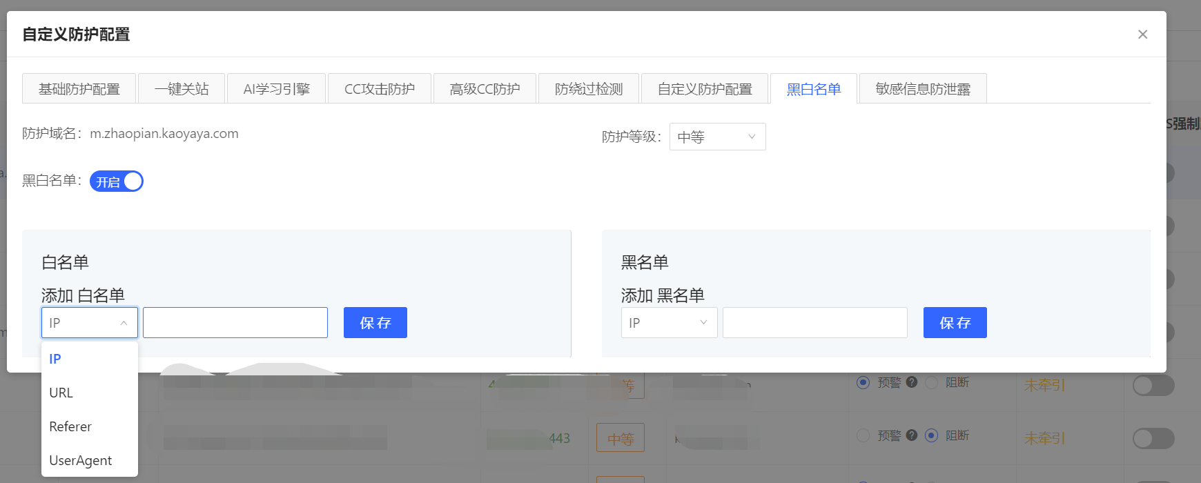Collapse the whitelist type dropdown
1201x483 pixels.
pos(90,323)
